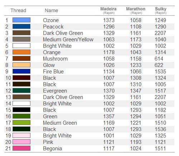Click the Marathon column header
Screen dimensions: 179x156
click(136, 10)
